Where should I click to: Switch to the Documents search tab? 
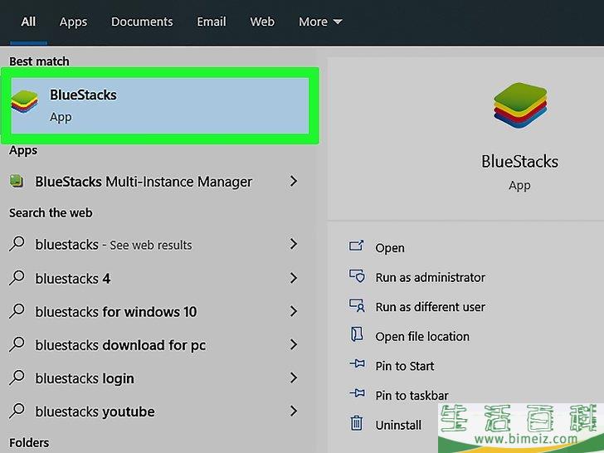pos(142,22)
